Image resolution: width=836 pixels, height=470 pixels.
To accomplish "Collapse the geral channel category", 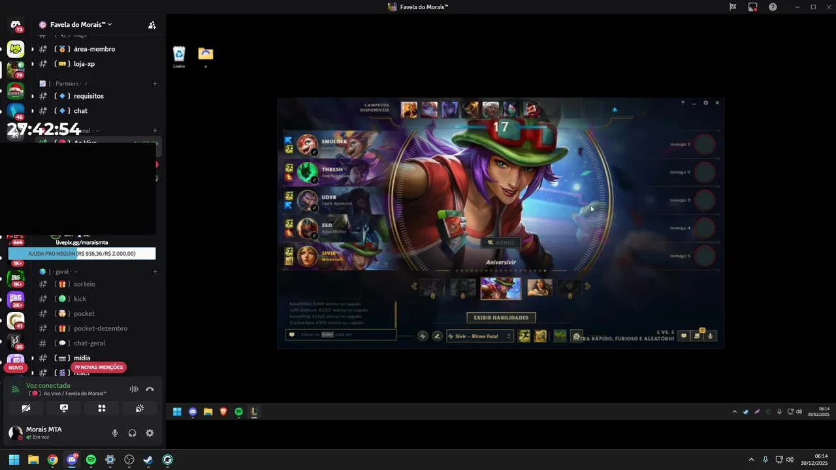I will coord(59,272).
